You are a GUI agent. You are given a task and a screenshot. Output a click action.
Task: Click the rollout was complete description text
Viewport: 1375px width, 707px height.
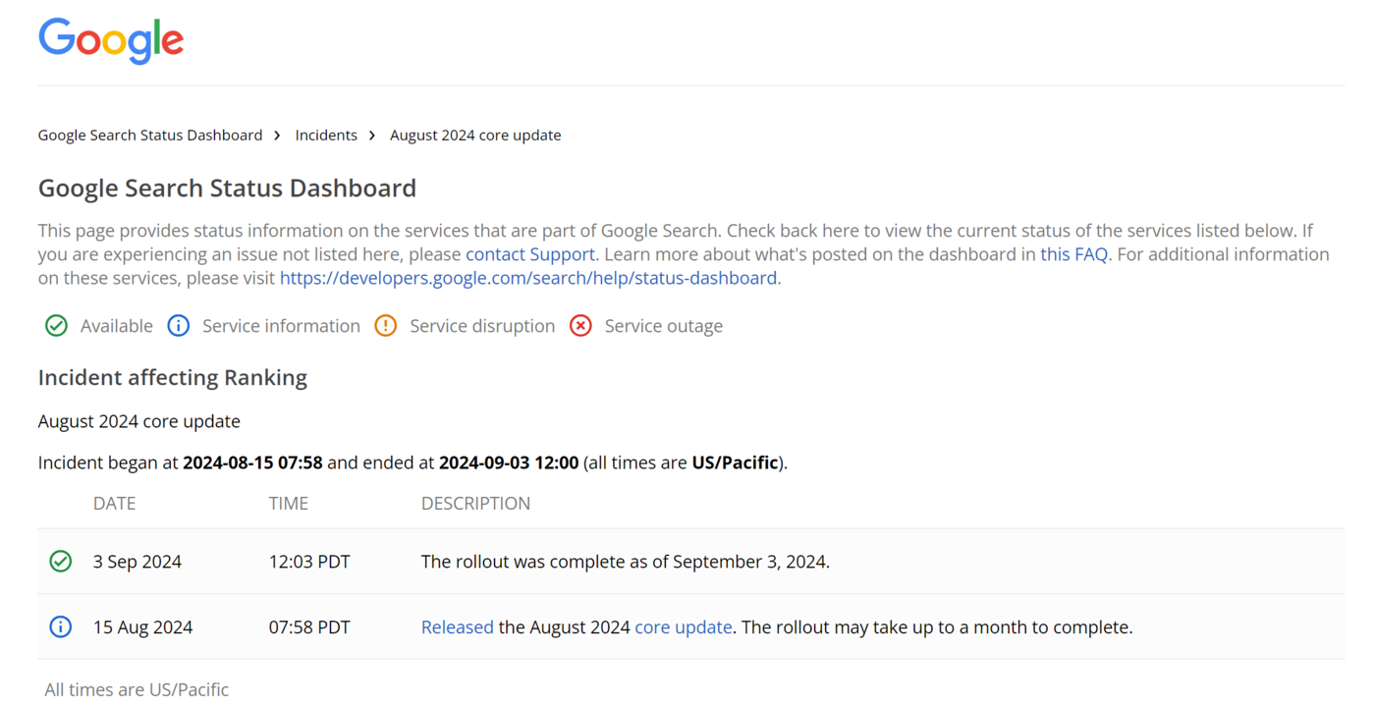[626, 563]
